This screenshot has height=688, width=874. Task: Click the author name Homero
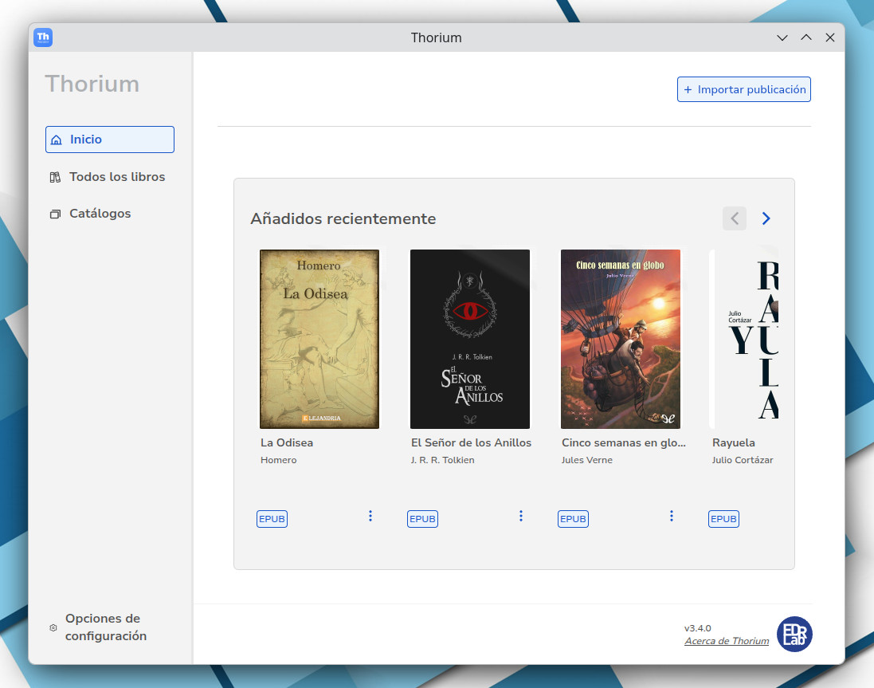pyautogui.click(x=278, y=460)
